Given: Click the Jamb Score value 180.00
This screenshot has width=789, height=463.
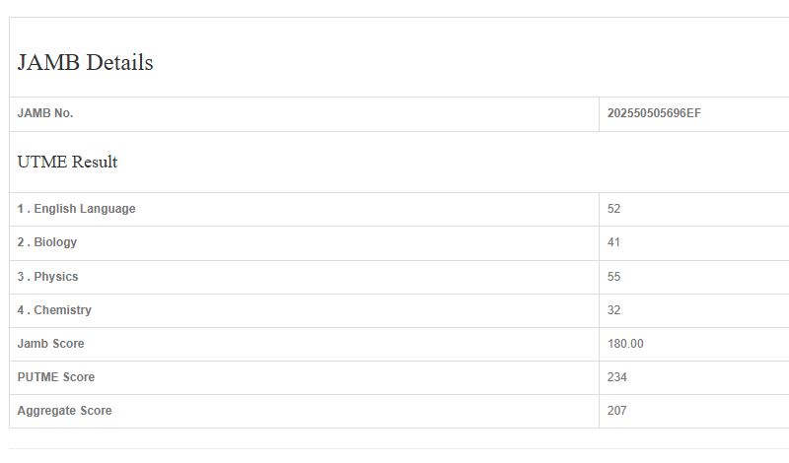Looking at the screenshot, I should click(x=625, y=344).
